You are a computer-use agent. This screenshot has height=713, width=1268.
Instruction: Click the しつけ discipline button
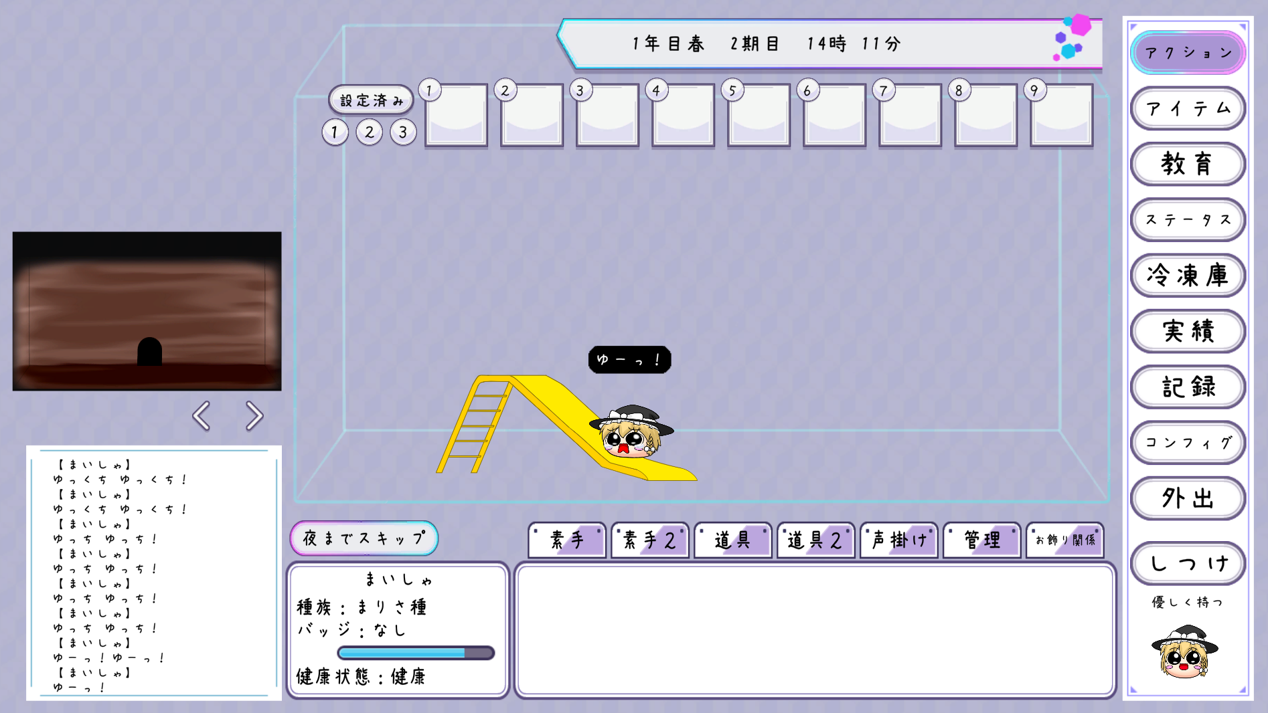click(x=1188, y=563)
